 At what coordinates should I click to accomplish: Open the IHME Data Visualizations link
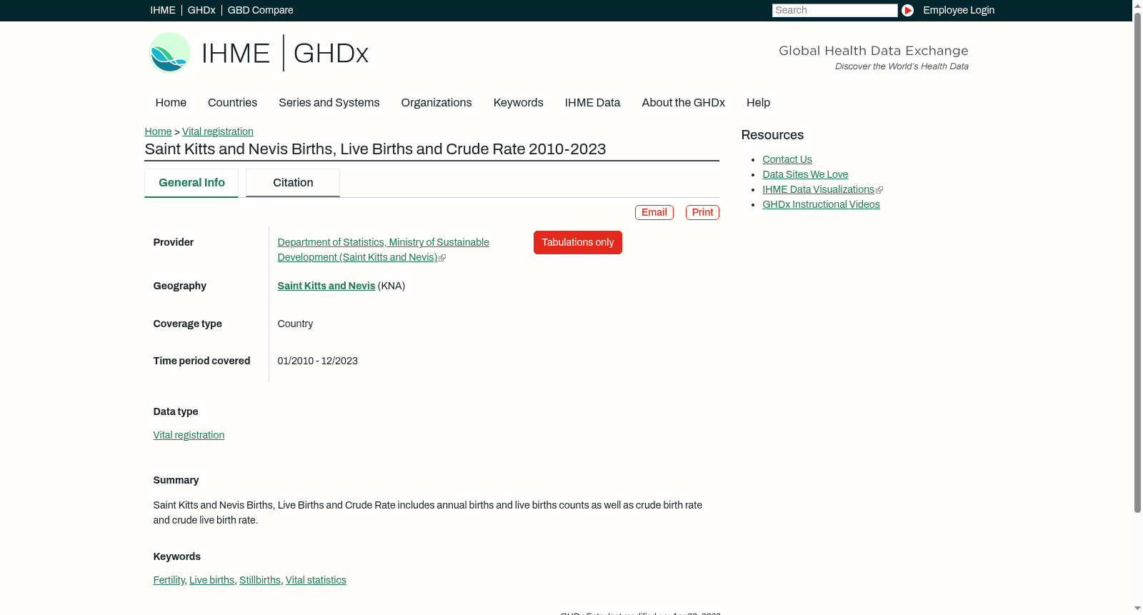[x=818, y=189]
